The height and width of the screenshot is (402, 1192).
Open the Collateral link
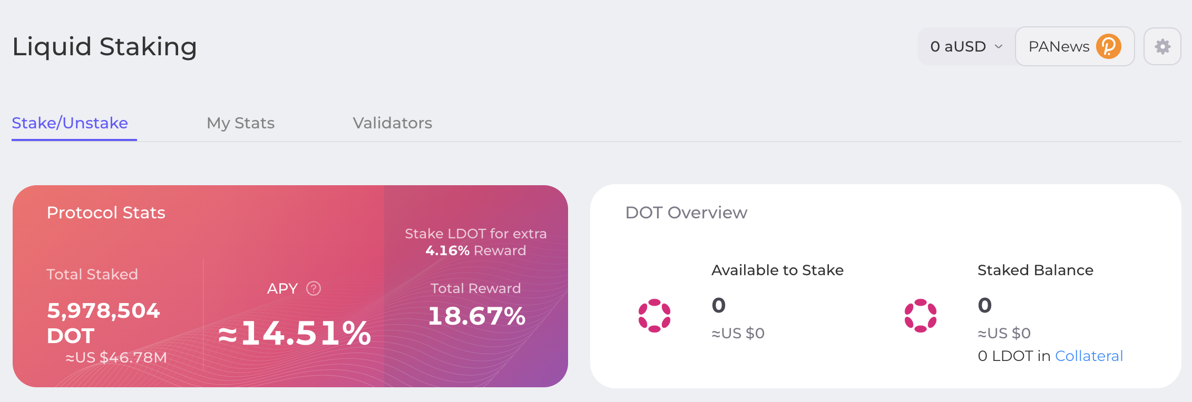click(1089, 356)
